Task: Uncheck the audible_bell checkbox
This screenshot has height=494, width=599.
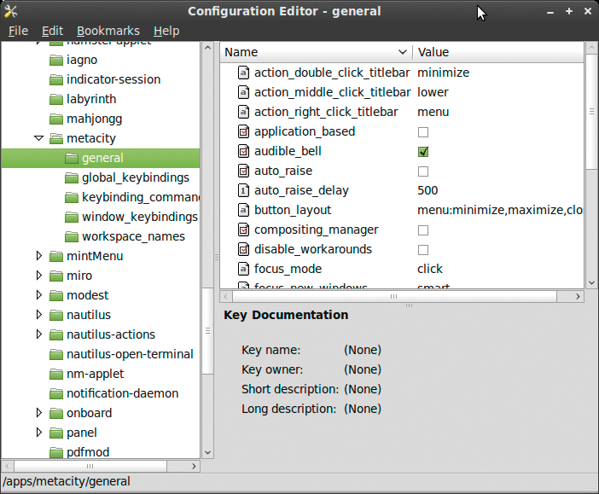Action: [423, 152]
